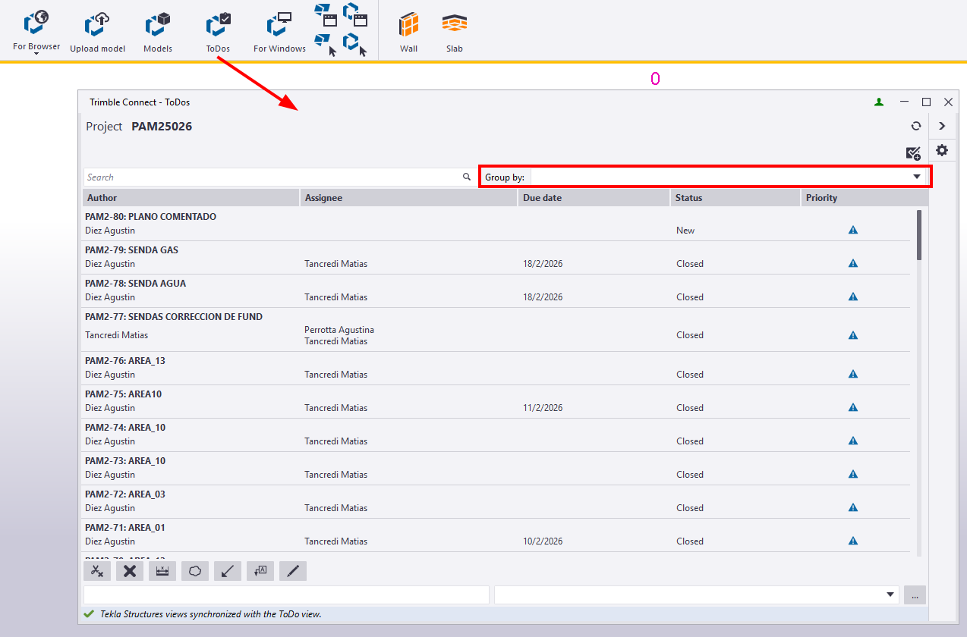Image resolution: width=967 pixels, height=637 pixels.
Task: Click the create new ToDo icon
Action: coord(913,153)
